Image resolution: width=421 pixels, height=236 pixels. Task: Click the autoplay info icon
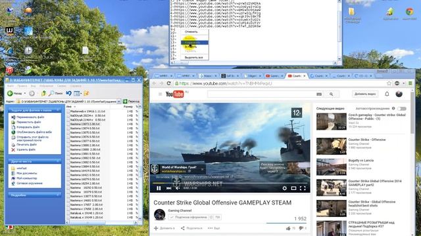coord(393,108)
